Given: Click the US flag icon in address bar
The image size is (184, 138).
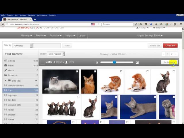Looking at the screenshot, I should (93, 24).
